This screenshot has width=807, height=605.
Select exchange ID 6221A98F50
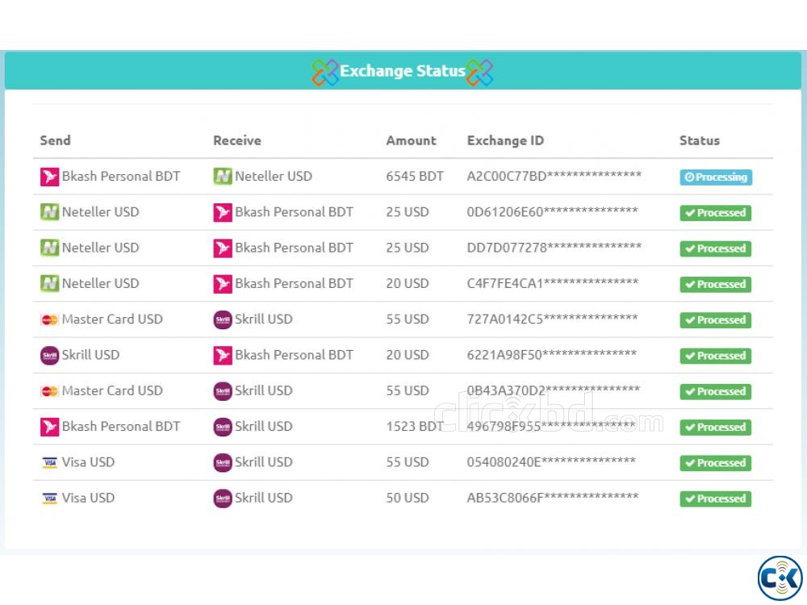552,354
